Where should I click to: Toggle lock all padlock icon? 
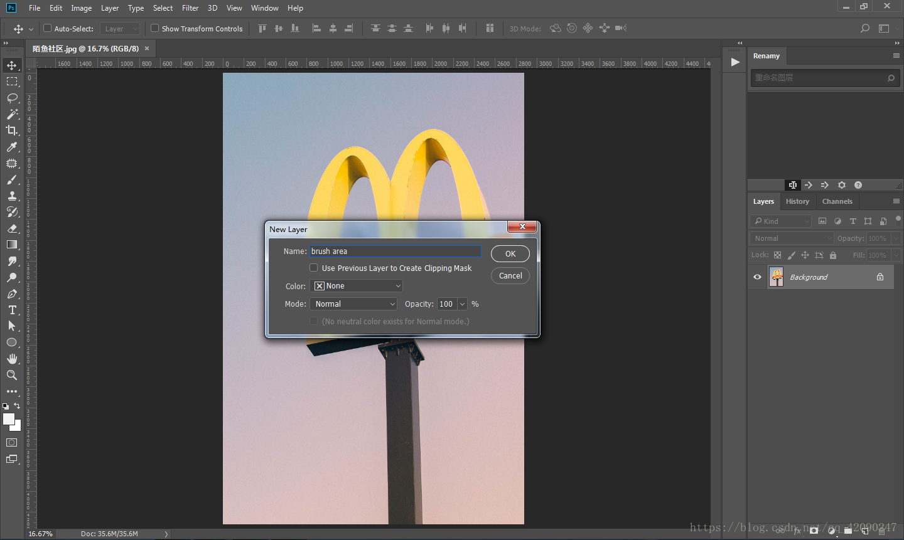(833, 255)
